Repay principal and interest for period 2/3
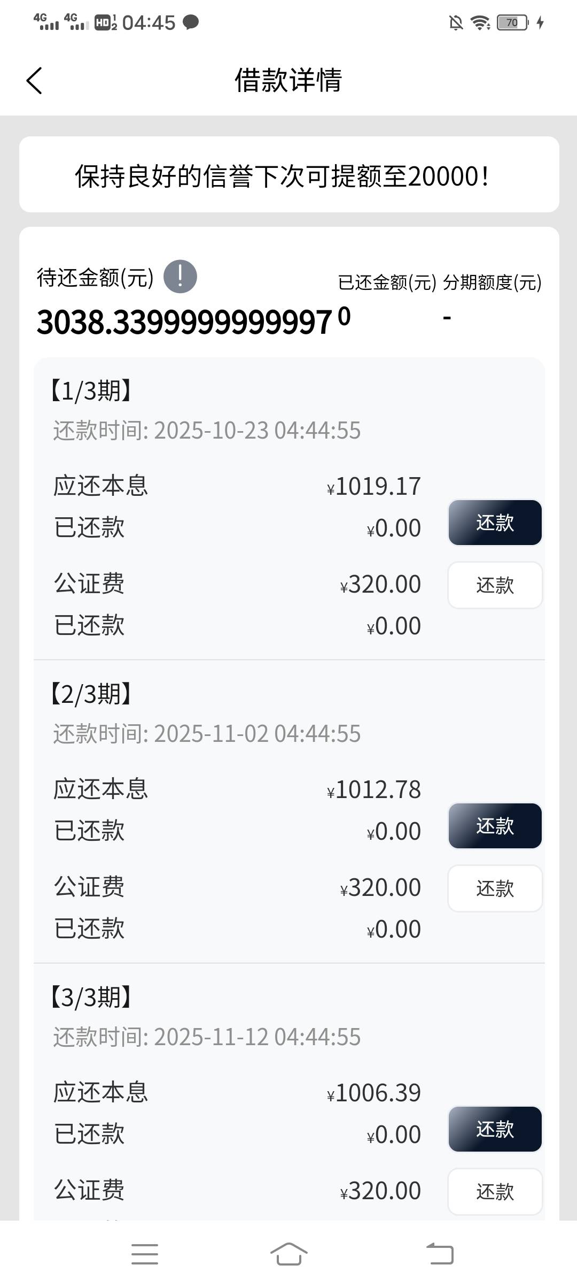This screenshot has width=577, height=1288. pyautogui.click(x=495, y=826)
